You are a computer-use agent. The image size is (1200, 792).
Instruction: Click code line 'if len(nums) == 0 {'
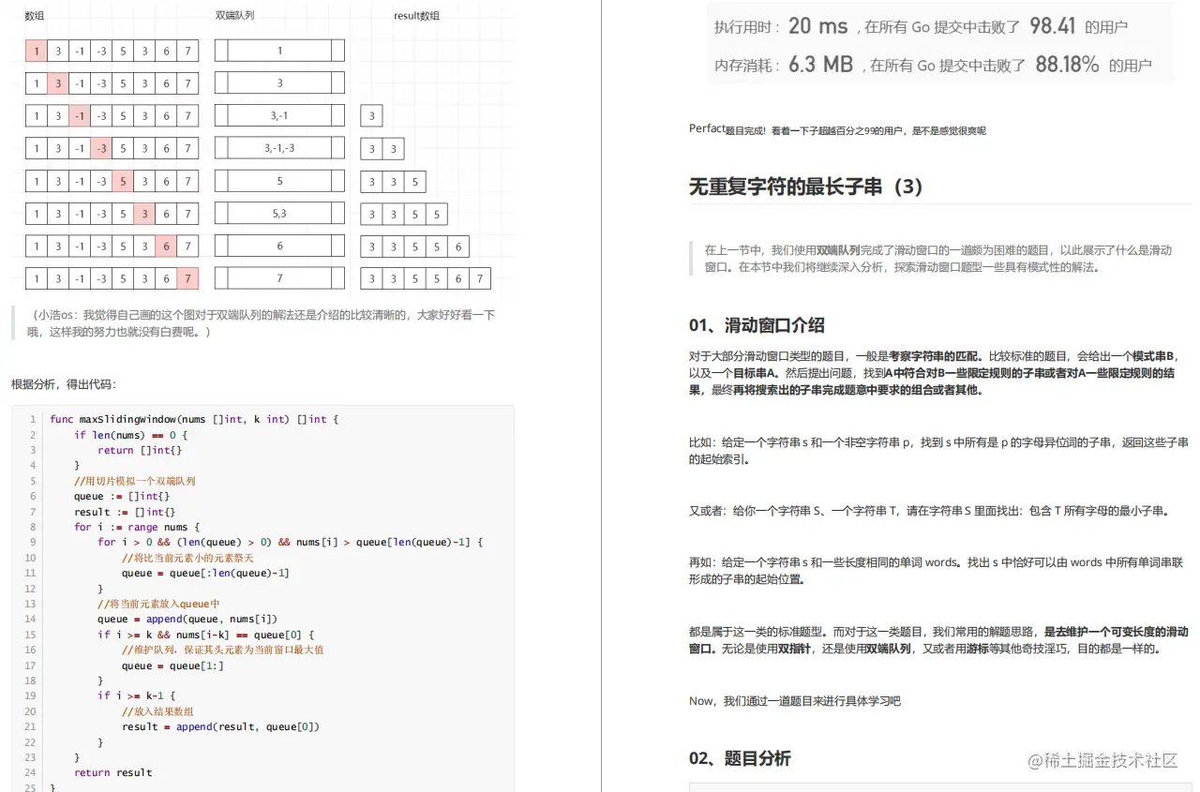click(131, 435)
